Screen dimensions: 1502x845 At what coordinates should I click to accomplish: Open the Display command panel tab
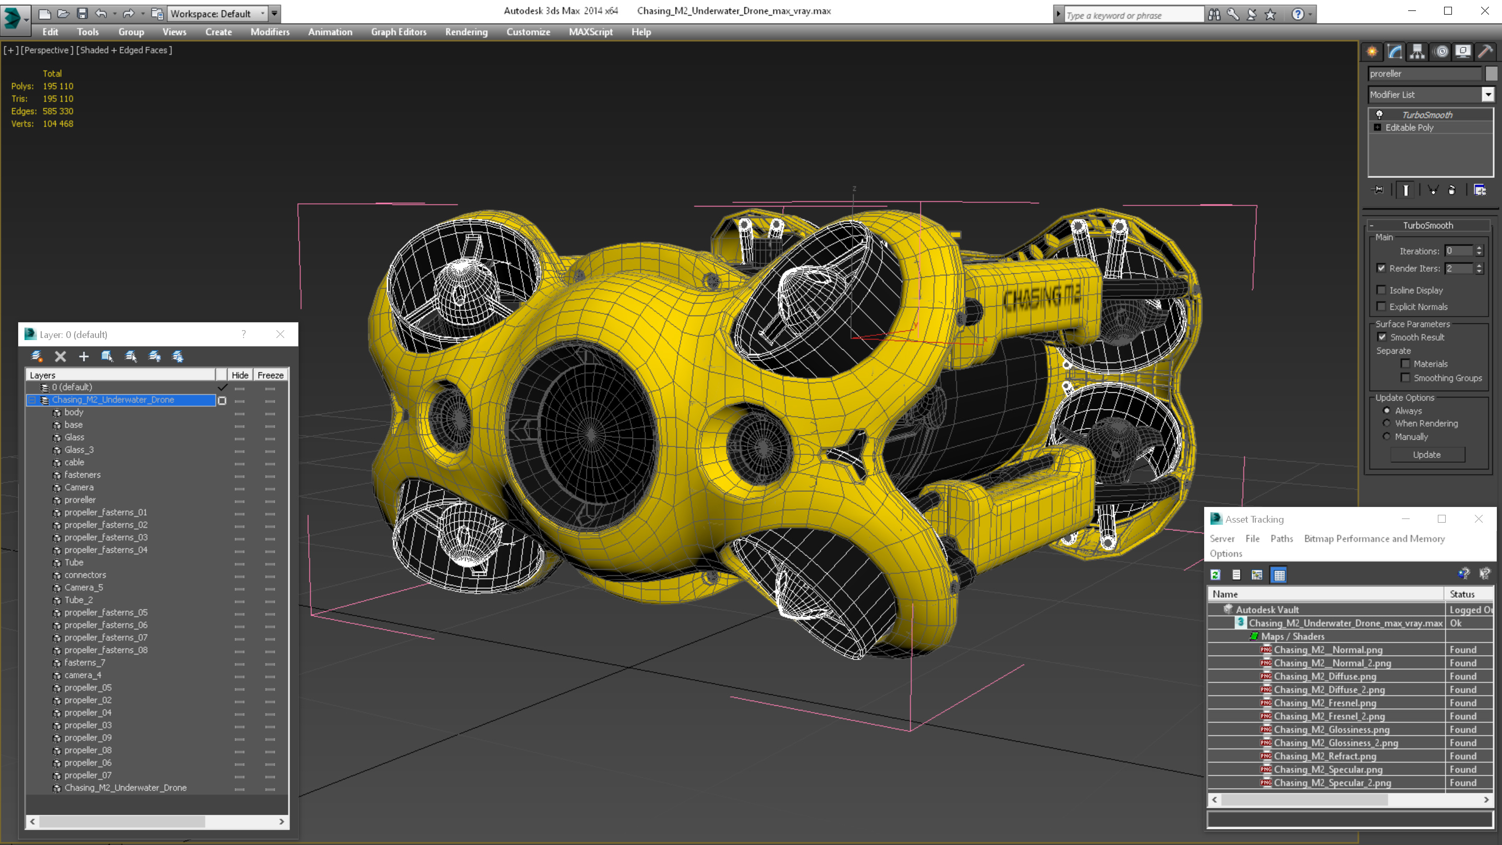pos(1463,52)
